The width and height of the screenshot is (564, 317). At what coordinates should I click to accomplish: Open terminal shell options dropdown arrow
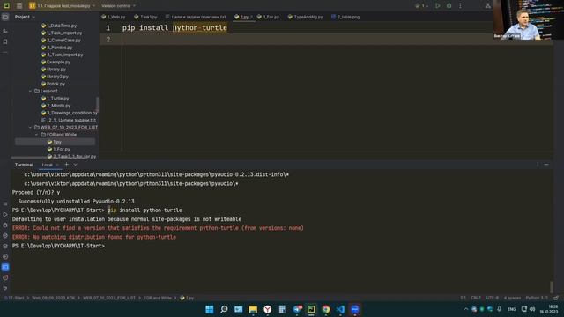pos(76,165)
